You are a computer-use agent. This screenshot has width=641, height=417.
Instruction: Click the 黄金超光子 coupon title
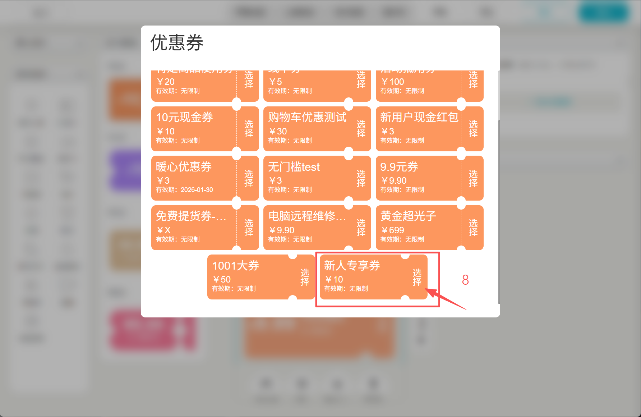click(408, 216)
